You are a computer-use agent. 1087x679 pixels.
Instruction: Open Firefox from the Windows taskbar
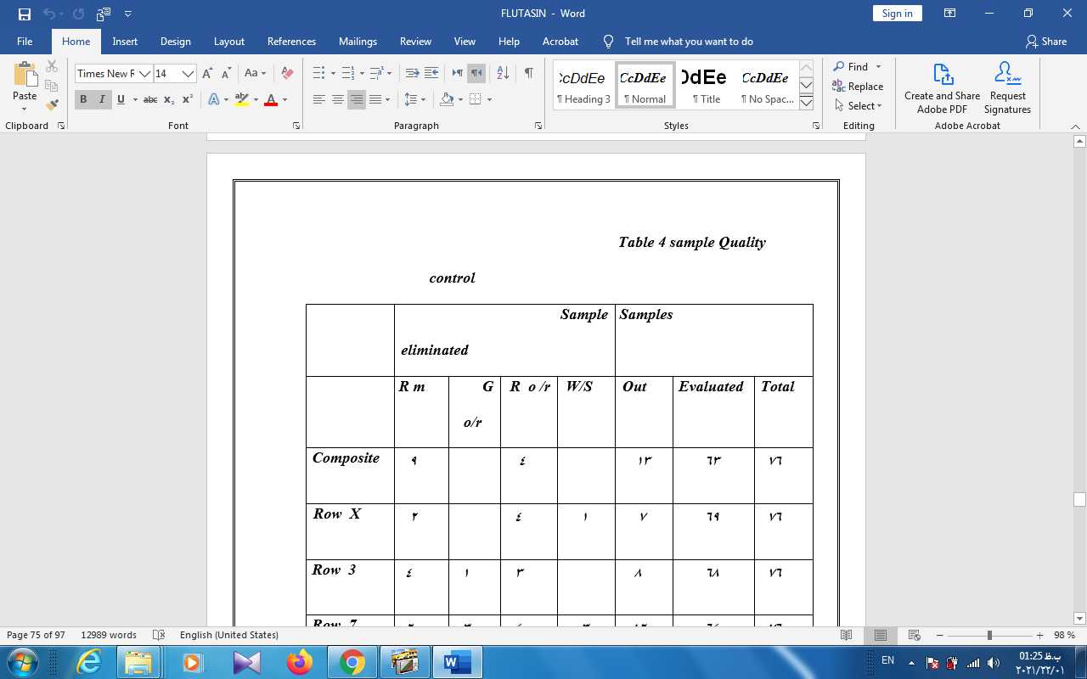pyautogui.click(x=300, y=662)
